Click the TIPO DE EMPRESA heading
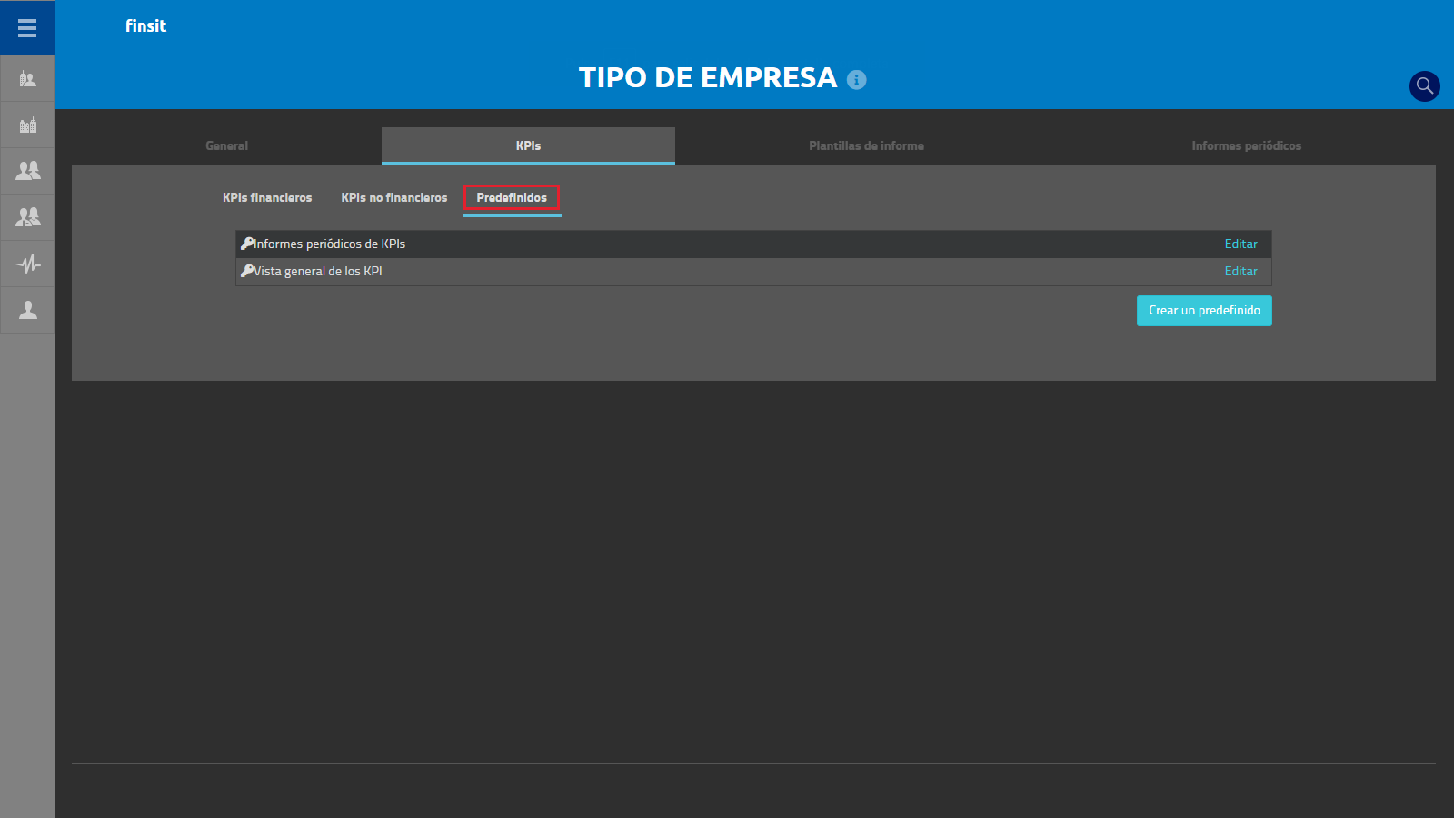The height and width of the screenshot is (818, 1454). 708,78
